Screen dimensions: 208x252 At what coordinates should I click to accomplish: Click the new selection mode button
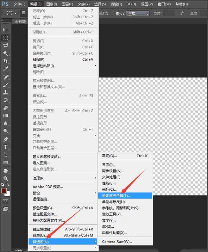(x=24, y=13)
